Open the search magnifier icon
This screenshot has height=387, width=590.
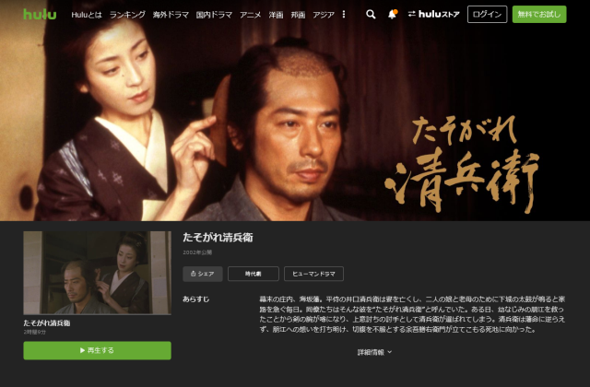pyautogui.click(x=371, y=15)
